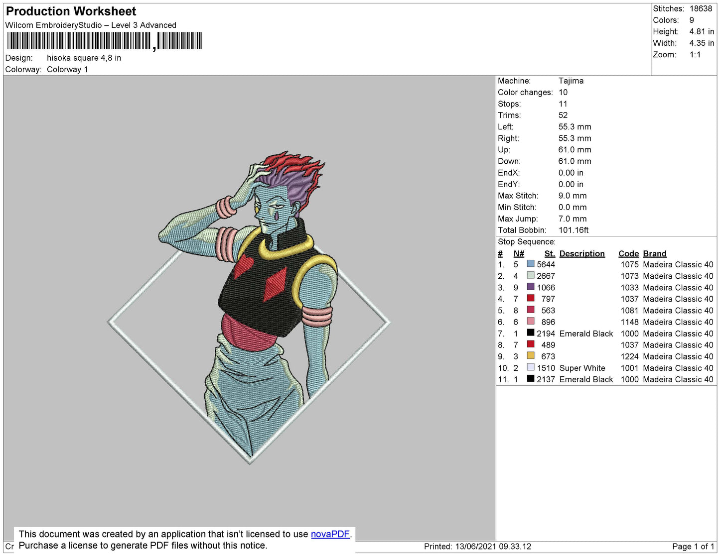This screenshot has height=556, width=720.
Task: Click color changes value '10'
Action: (563, 92)
